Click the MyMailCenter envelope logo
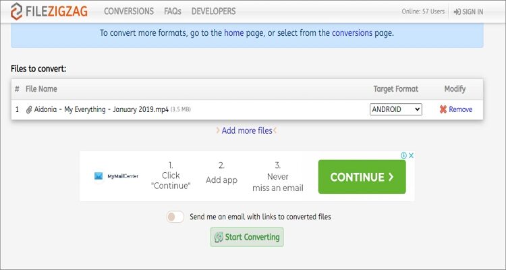This screenshot has height=270, width=506. (99, 176)
